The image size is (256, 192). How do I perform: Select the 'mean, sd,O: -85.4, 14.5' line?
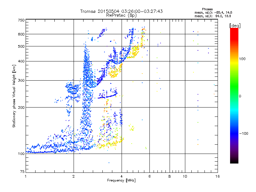(213, 12)
